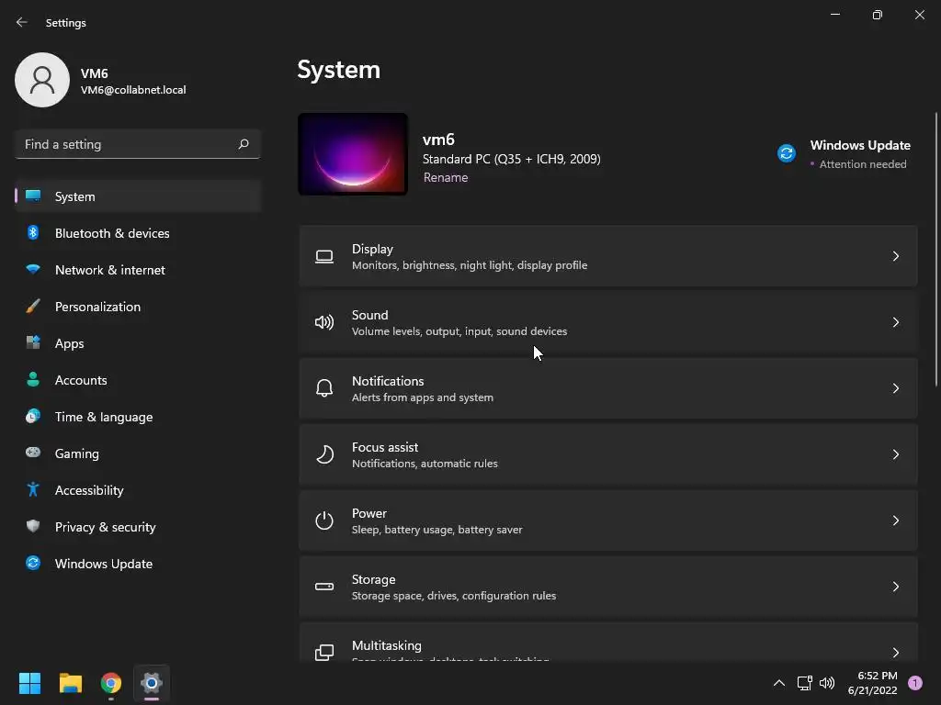
Task: Expand Multitasking settings chevron
Action: tap(895, 653)
